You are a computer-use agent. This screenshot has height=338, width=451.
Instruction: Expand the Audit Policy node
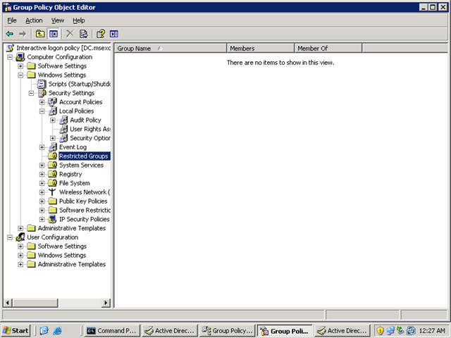(x=53, y=120)
